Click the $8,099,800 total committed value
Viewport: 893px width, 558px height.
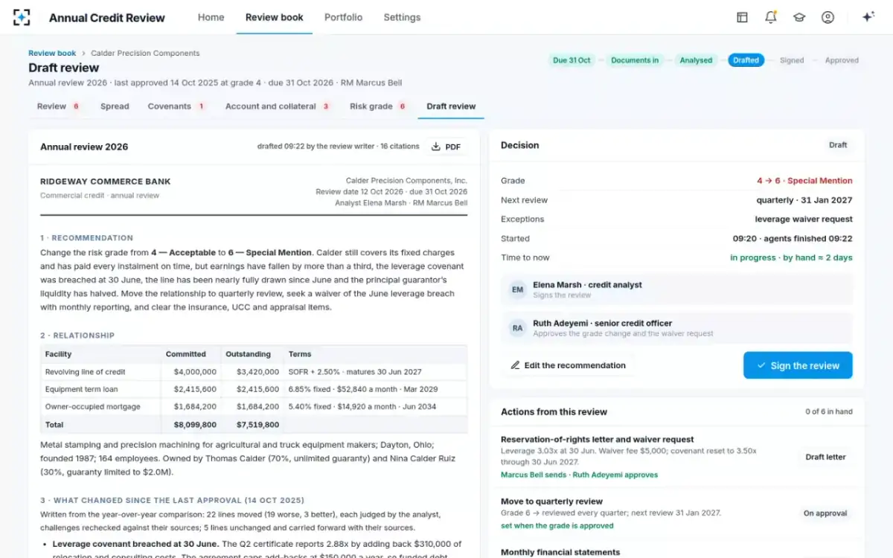pyautogui.click(x=195, y=425)
